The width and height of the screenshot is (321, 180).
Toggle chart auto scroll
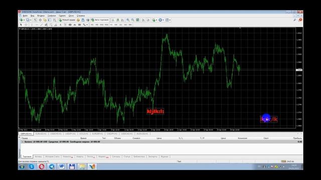tap(143, 20)
